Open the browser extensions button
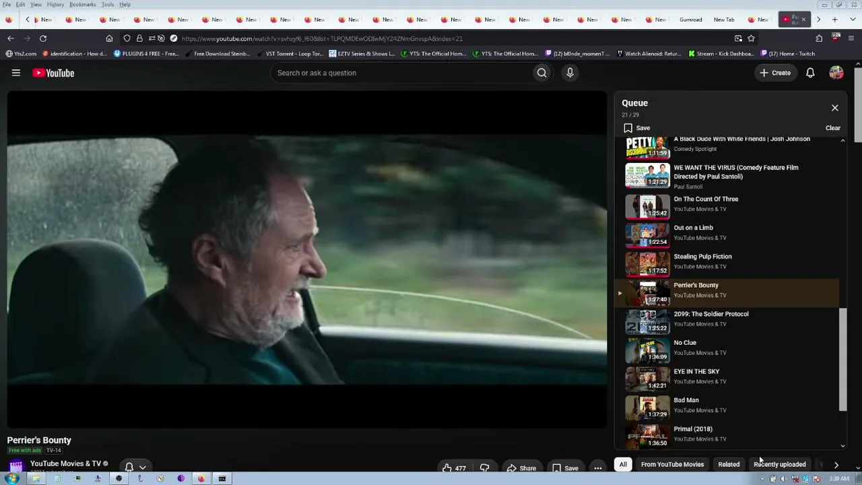Image resolution: width=862 pixels, height=485 pixels. pos(819,38)
